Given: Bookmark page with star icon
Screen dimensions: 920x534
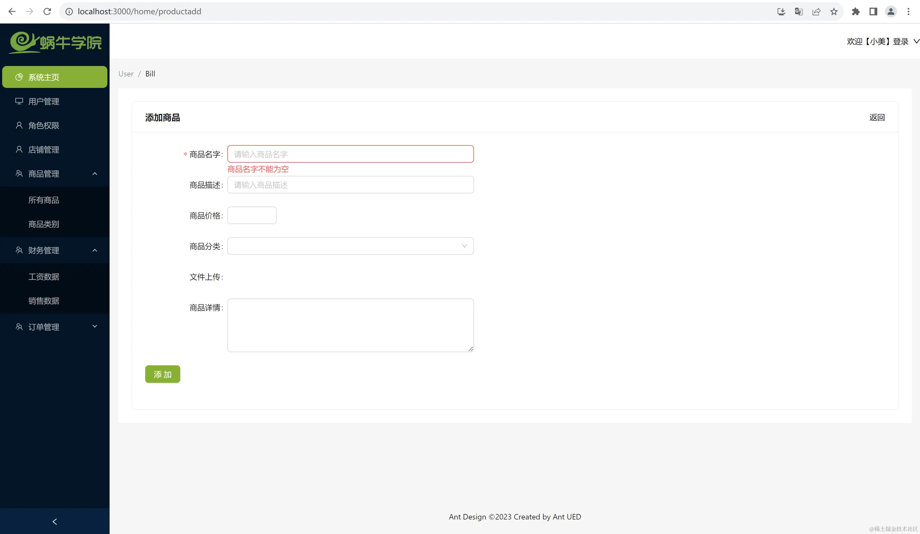Looking at the screenshot, I should (x=834, y=12).
